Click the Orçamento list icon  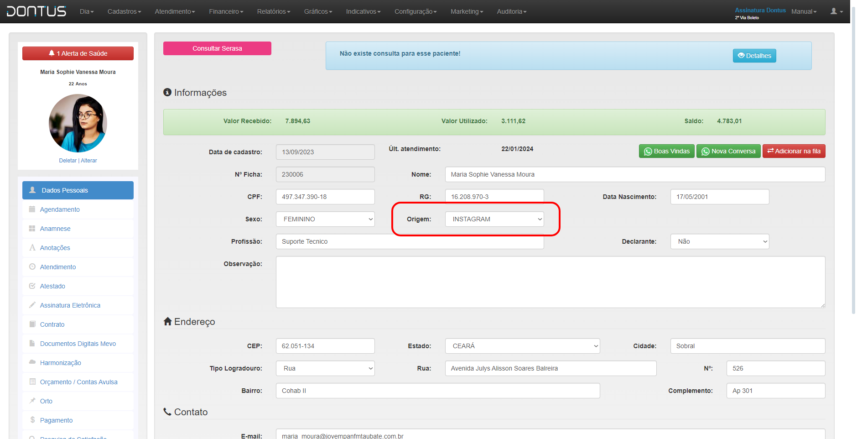[32, 382]
